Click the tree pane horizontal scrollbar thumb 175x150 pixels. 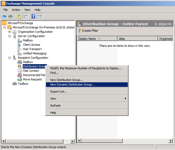pos(35,141)
